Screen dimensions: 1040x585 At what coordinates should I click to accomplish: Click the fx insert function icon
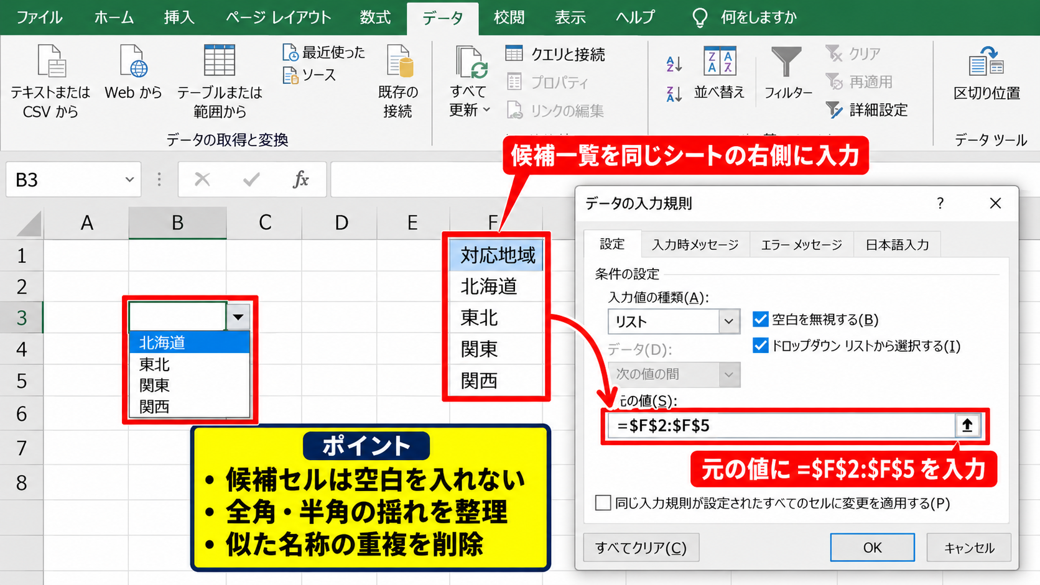coord(300,180)
